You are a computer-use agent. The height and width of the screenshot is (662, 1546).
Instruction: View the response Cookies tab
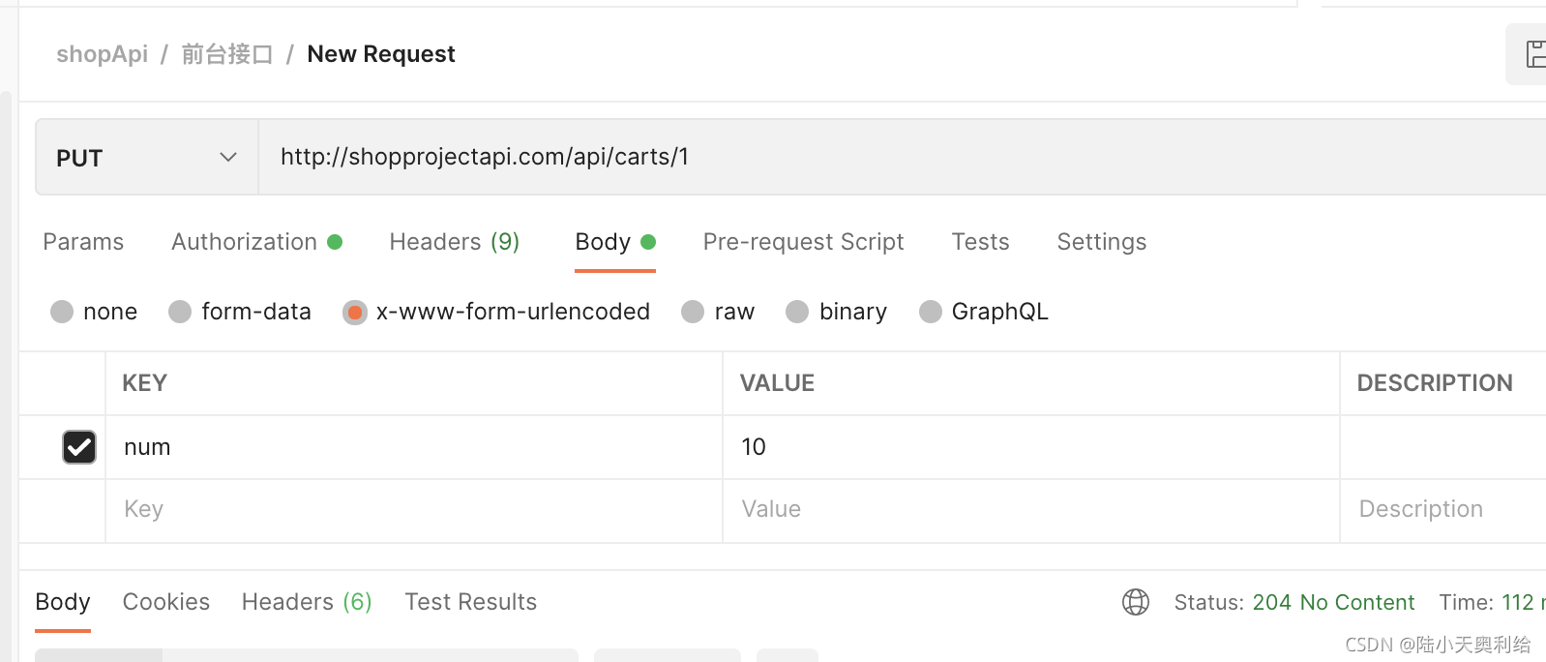[166, 602]
